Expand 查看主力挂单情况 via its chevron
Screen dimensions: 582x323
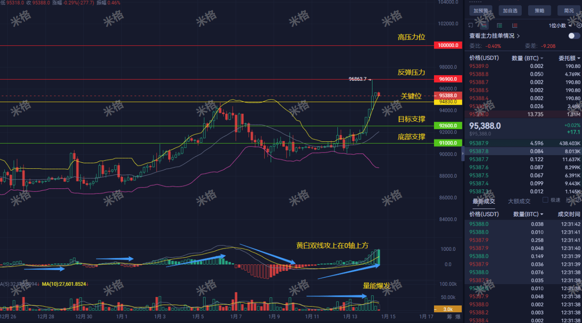click(518, 36)
